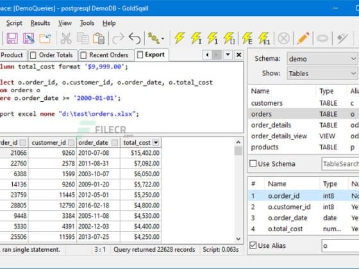Click the order_id column header box
This screenshot has width=359, height=269.
pos(23,143)
